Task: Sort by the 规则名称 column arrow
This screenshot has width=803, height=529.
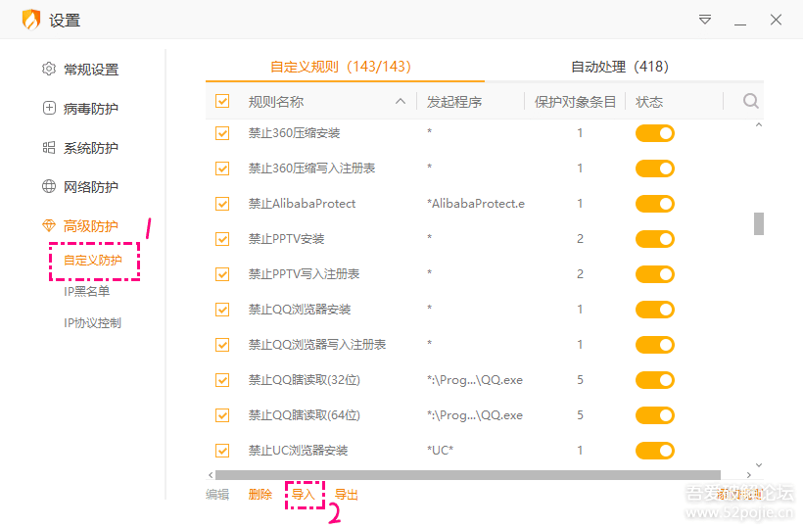Action: pyautogui.click(x=401, y=102)
